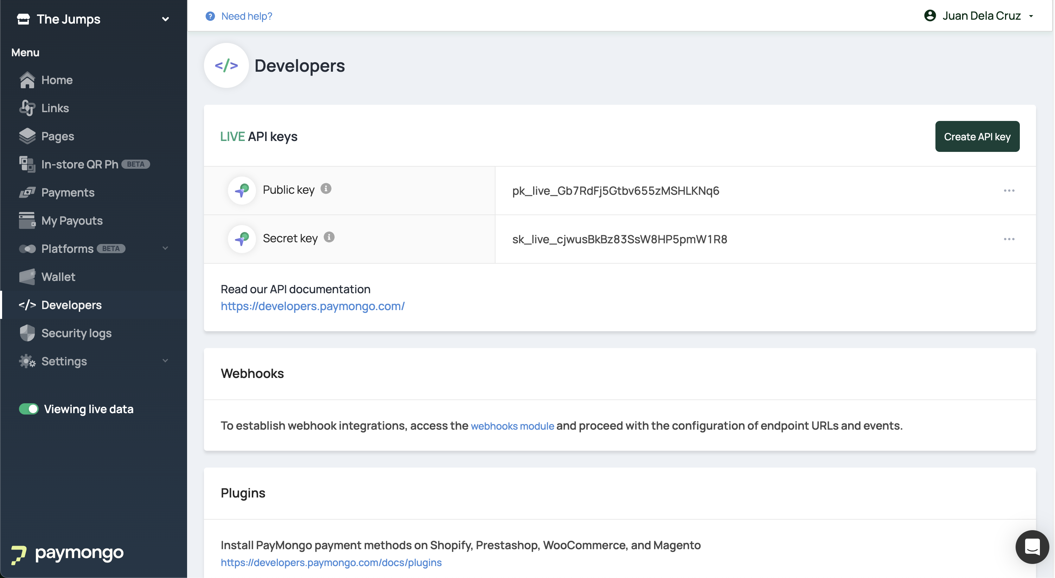This screenshot has width=1055, height=578.
Task: Open the chat support bubble icon
Action: pyautogui.click(x=1032, y=546)
